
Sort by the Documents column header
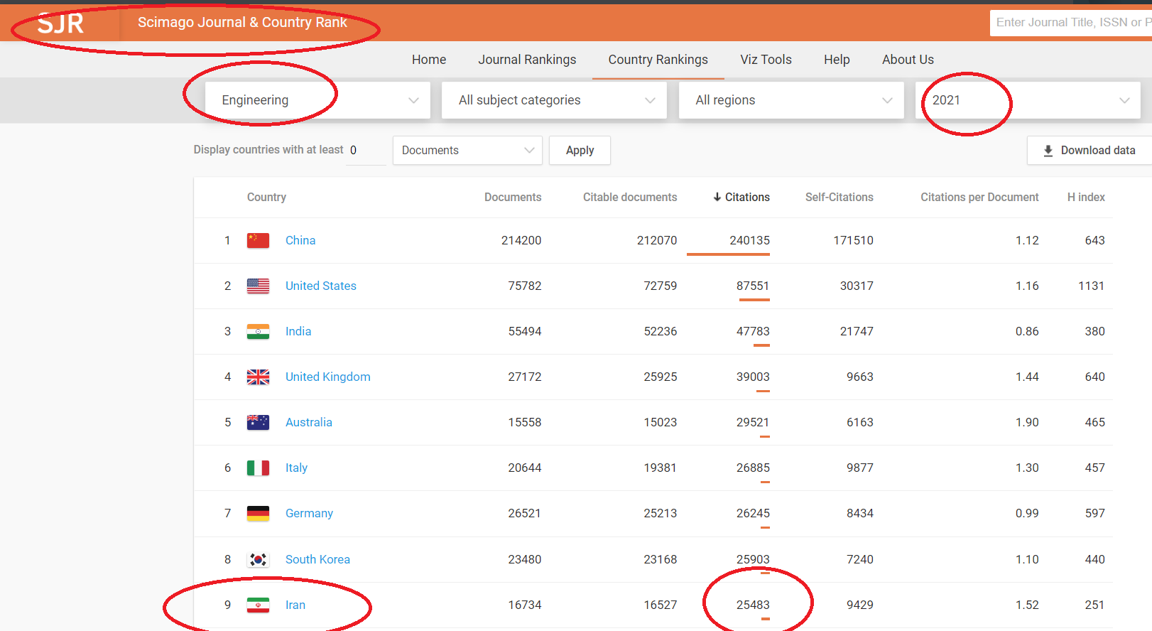[x=513, y=197]
